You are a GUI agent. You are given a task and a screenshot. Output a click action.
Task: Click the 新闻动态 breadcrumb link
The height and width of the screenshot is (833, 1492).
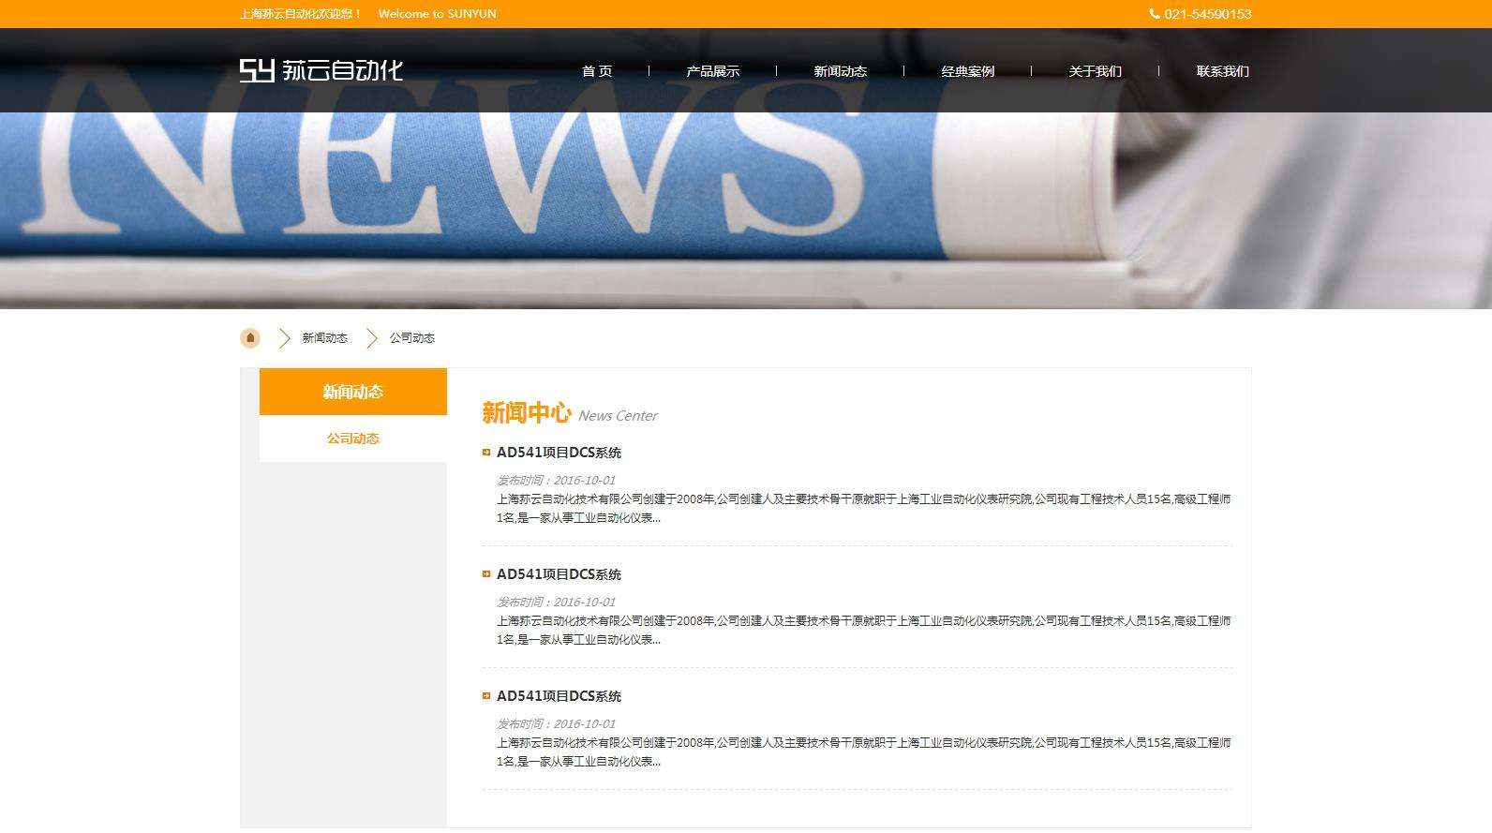(x=324, y=338)
